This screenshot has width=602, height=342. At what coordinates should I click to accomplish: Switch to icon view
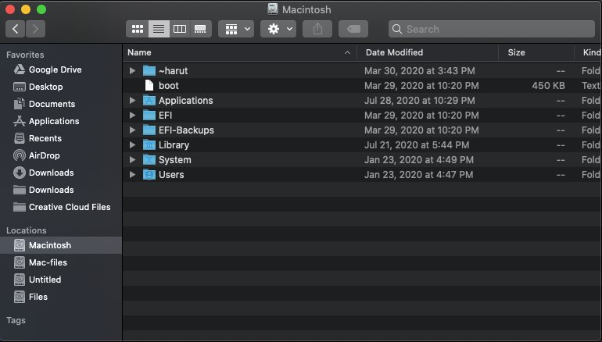tap(138, 29)
